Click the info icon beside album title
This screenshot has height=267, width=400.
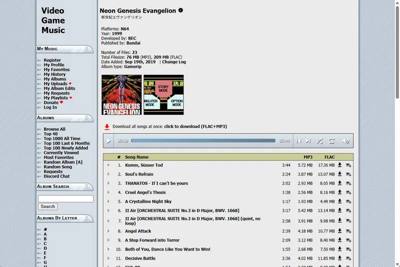click(180, 10)
